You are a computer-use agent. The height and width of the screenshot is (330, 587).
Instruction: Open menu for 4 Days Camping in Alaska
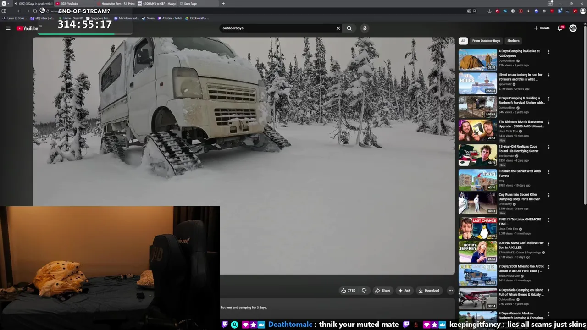point(548,52)
